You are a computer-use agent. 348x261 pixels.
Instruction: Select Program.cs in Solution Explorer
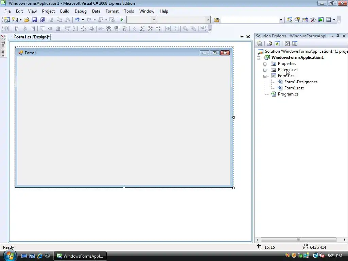(x=288, y=94)
